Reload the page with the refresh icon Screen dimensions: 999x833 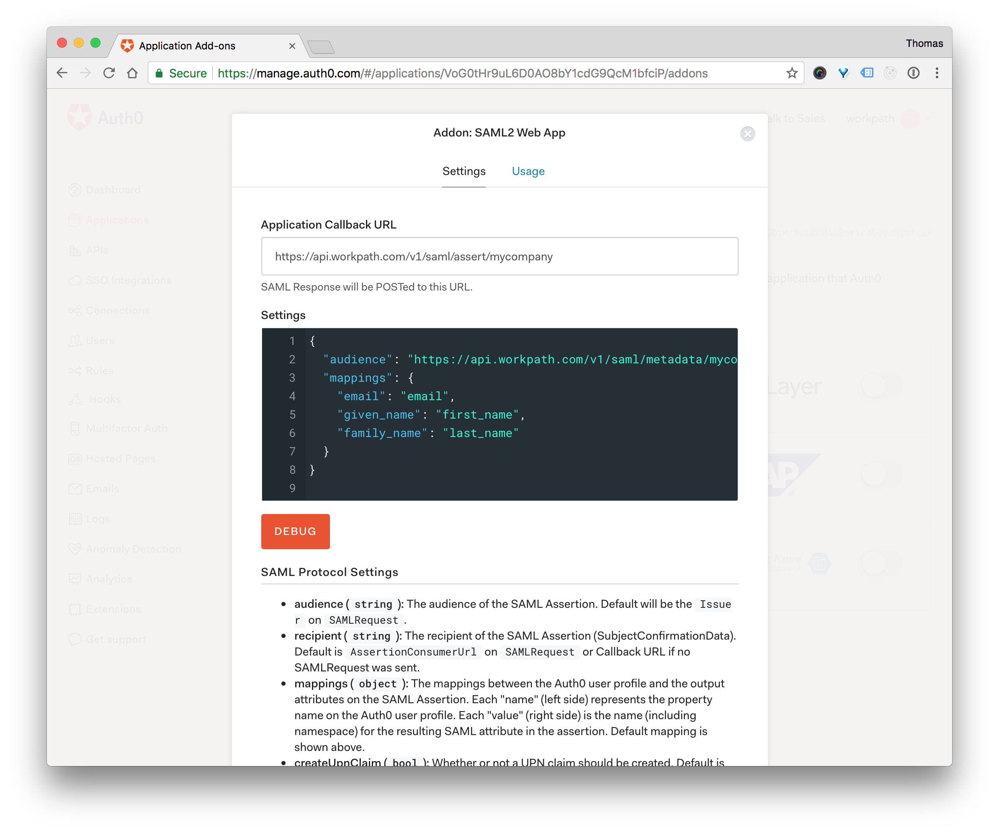tap(109, 73)
